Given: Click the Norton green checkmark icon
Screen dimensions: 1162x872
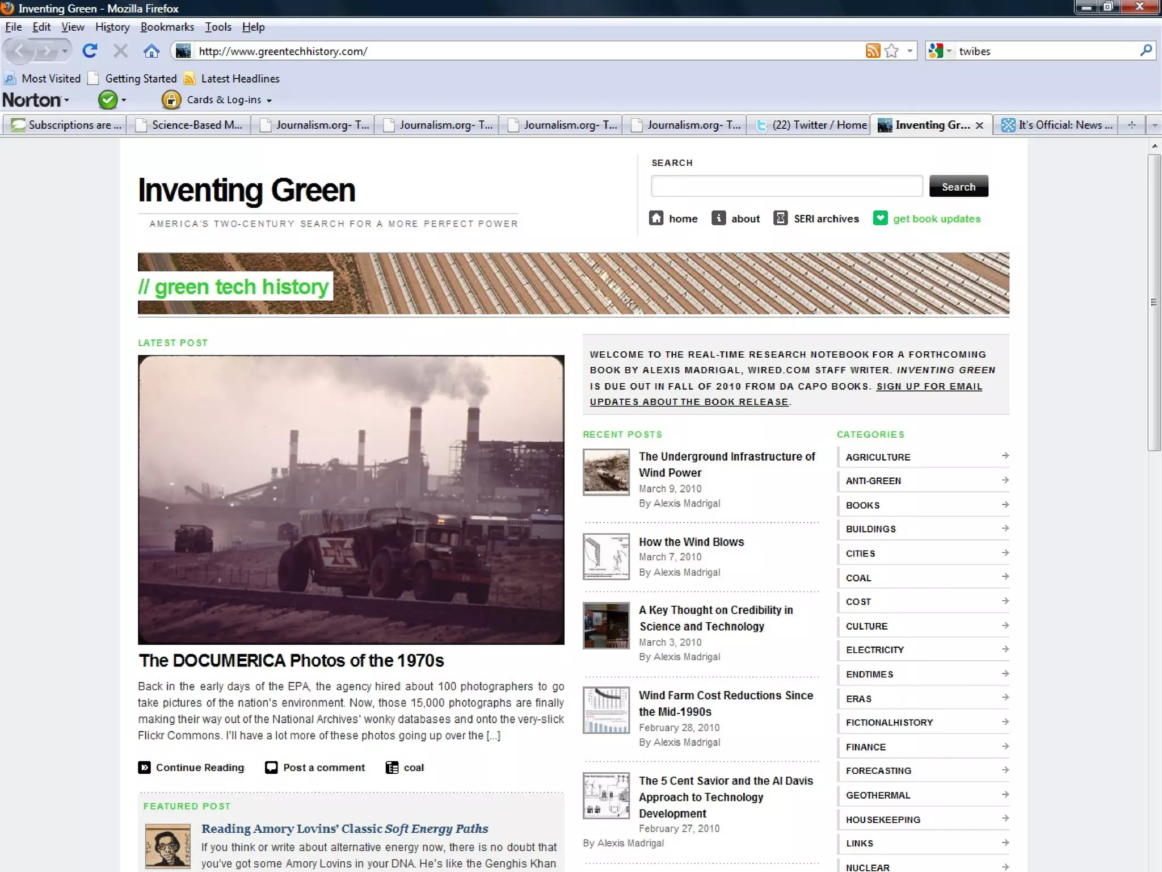Looking at the screenshot, I should [x=107, y=100].
